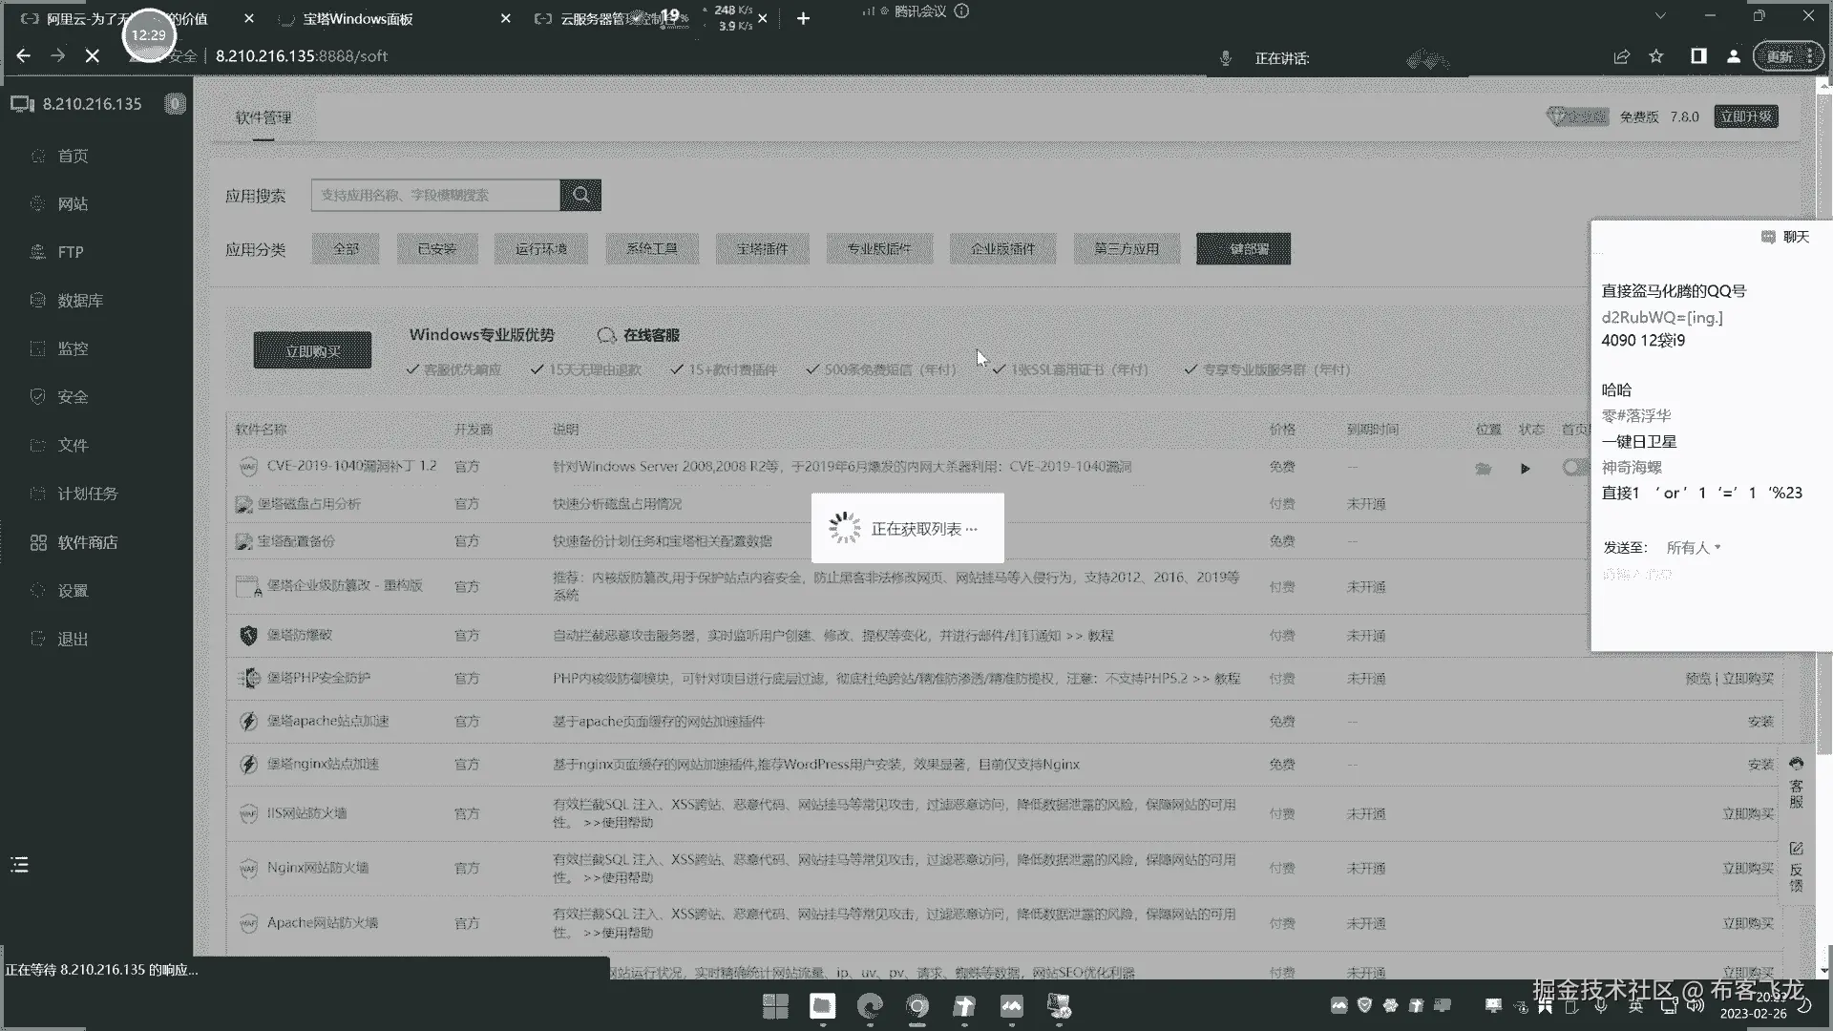This screenshot has width=1833, height=1031.
Task: Toggle the browser side panel icon
Action: 1698,57
